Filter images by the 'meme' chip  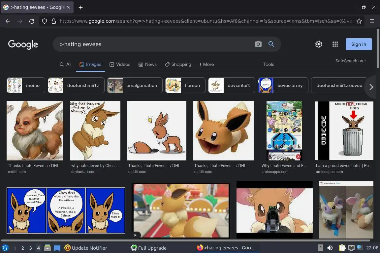click(x=26, y=85)
